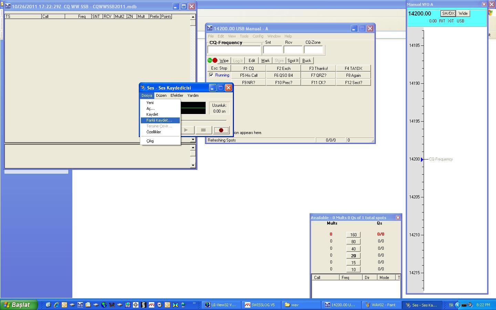Click the Wipe button
This screenshot has height=310, width=496.
point(224,61)
